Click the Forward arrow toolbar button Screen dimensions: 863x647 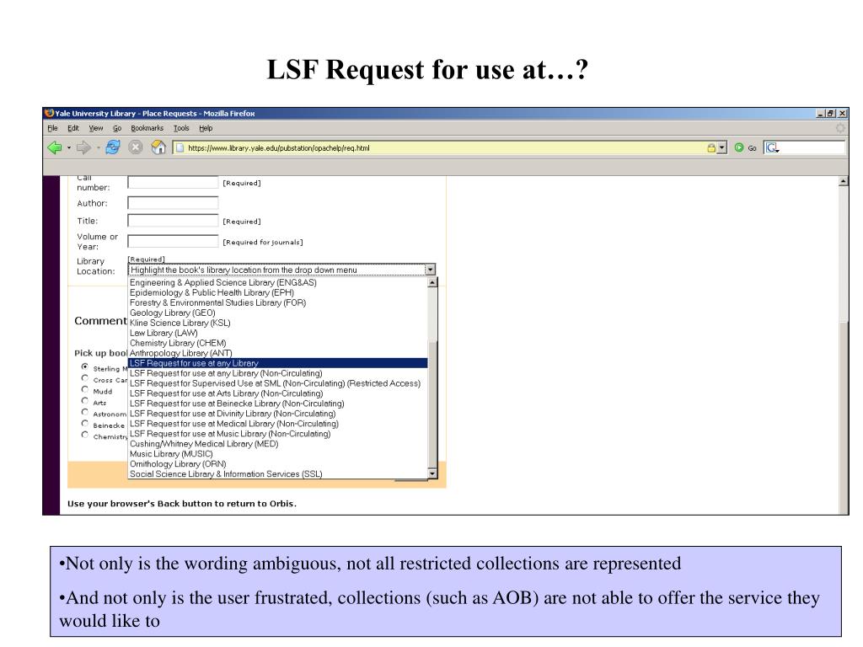click(83, 147)
